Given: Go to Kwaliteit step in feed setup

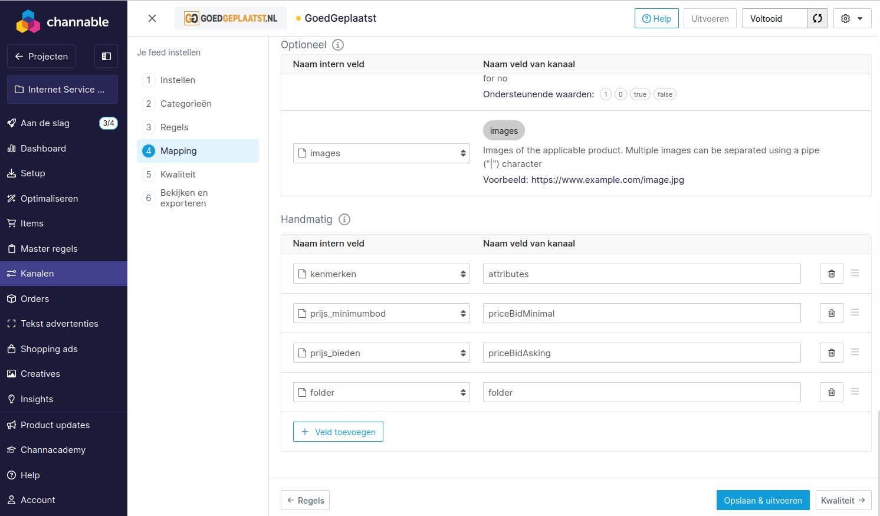Looking at the screenshot, I should click(x=178, y=175).
